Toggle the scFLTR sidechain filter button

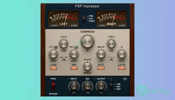(122, 68)
